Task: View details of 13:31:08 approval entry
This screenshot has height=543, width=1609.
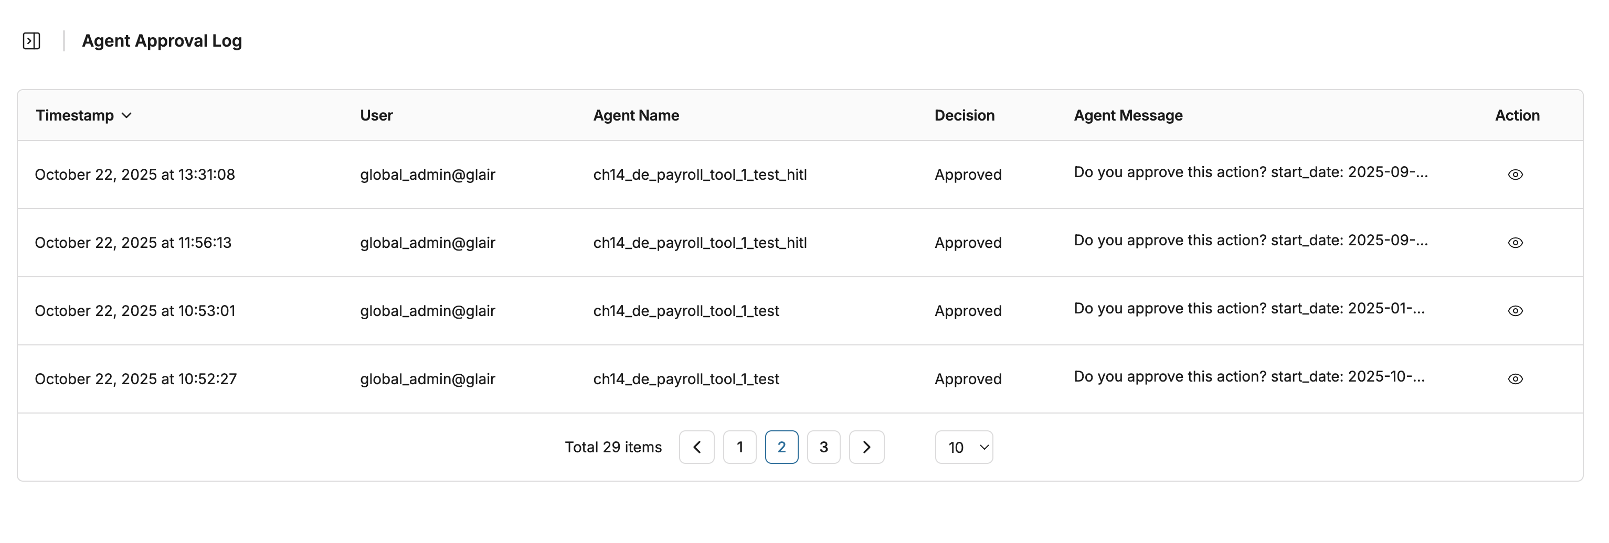Action: [x=1515, y=175]
